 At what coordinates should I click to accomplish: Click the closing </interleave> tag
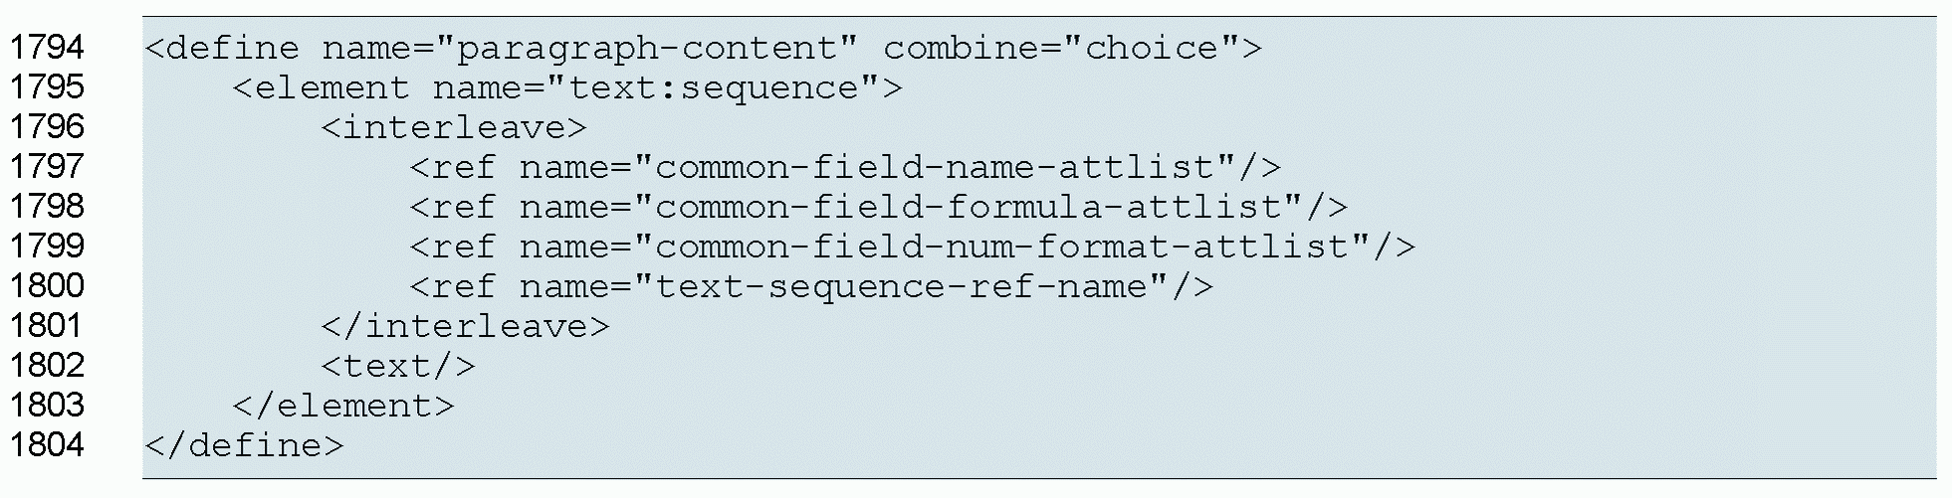tap(465, 326)
